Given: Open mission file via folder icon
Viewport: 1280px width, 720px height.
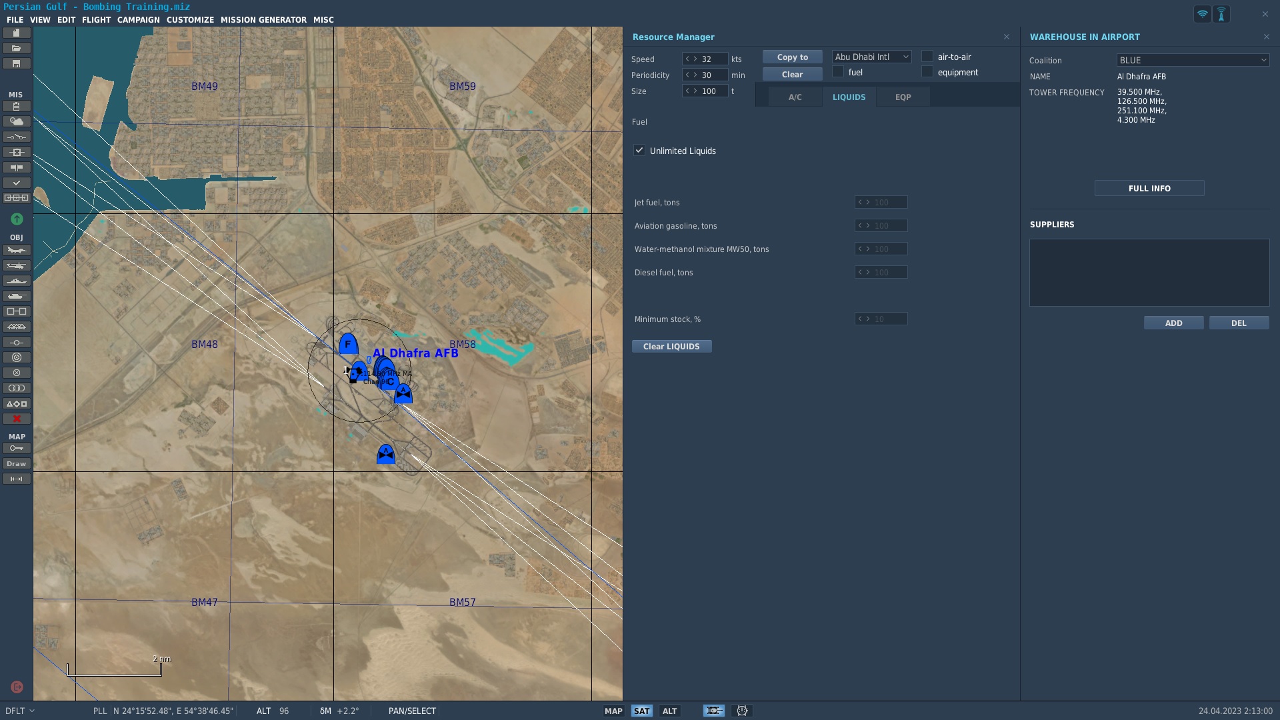Looking at the screenshot, I should pos(17,48).
